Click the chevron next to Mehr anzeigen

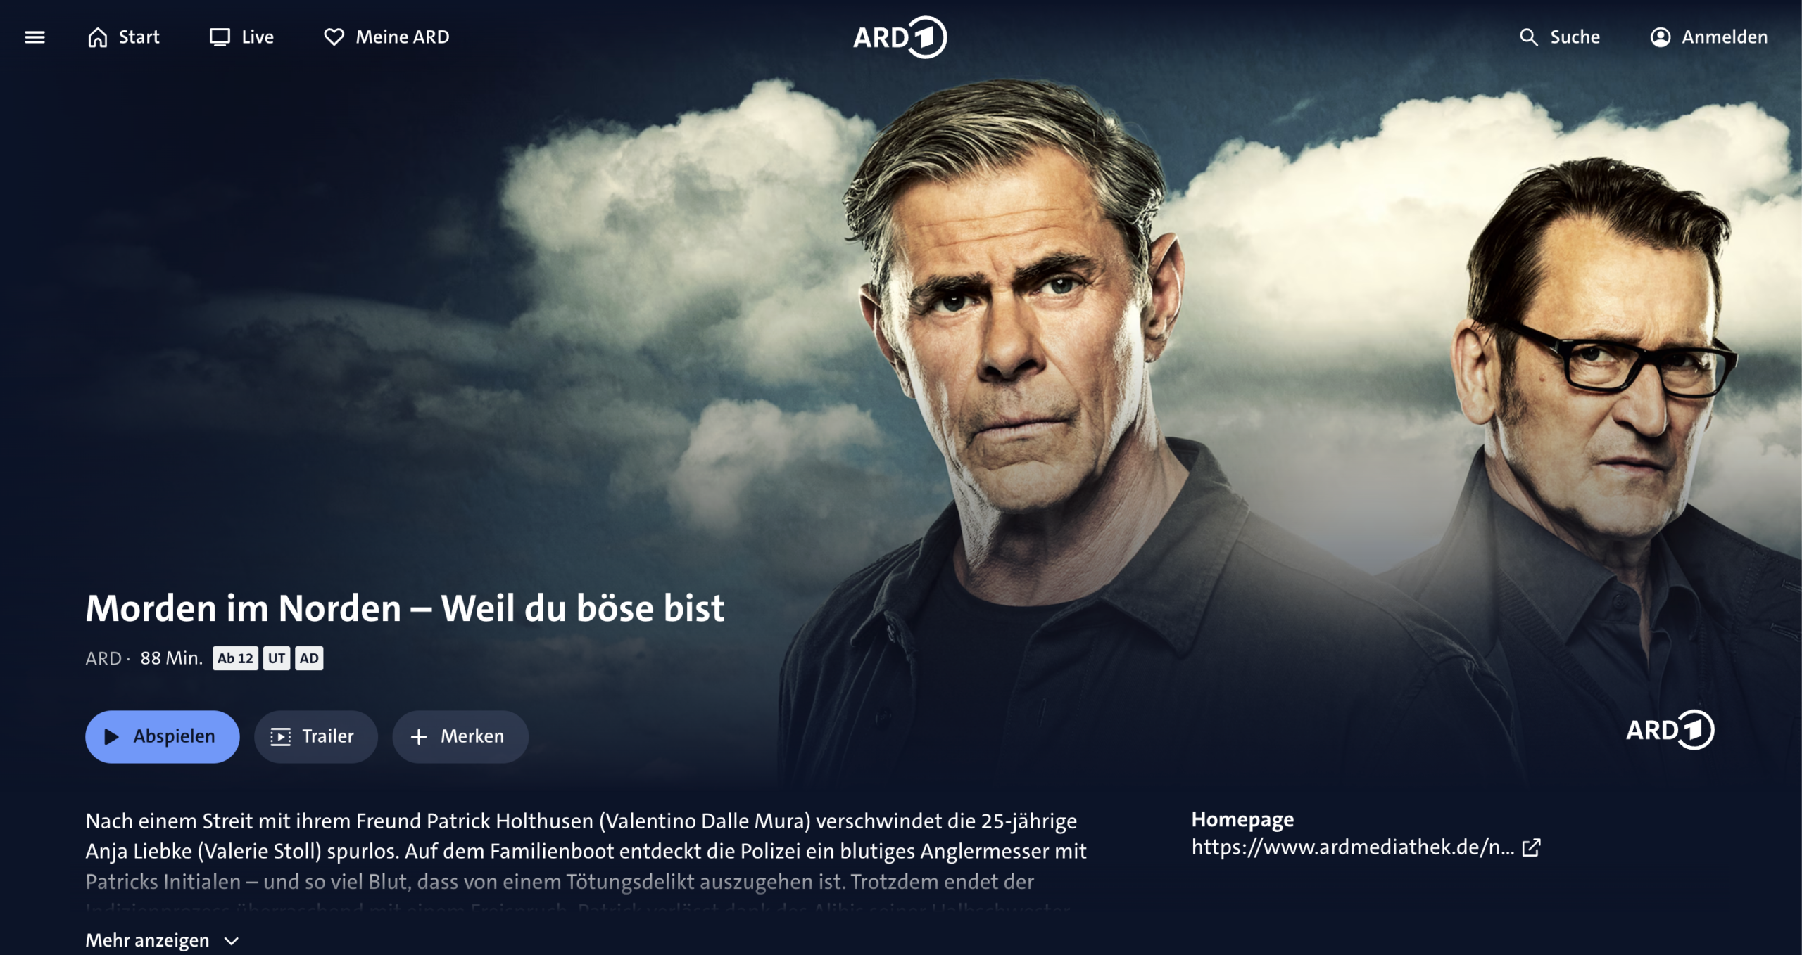click(x=232, y=941)
